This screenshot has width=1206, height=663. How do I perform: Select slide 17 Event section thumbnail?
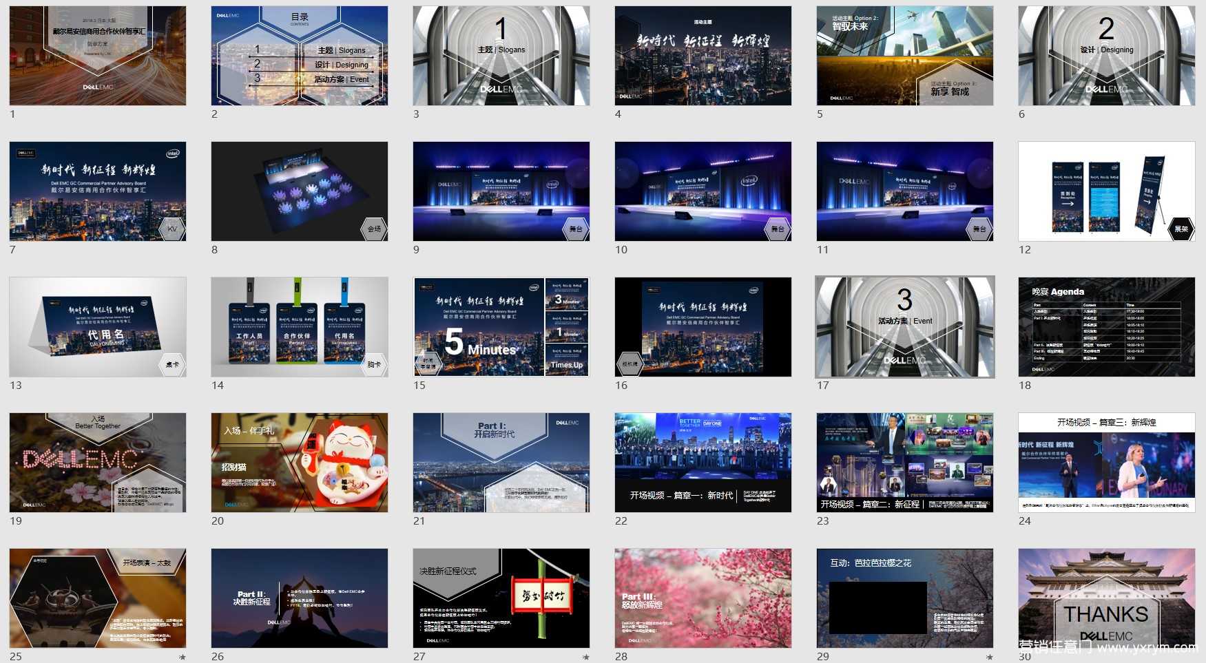pyautogui.click(x=905, y=327)
